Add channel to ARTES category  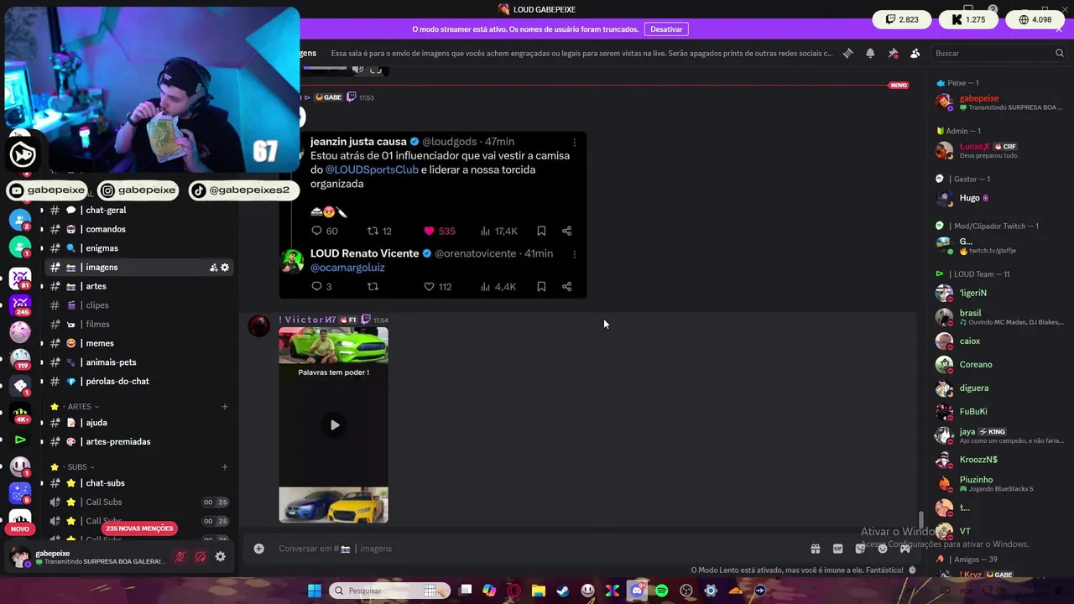224,407
